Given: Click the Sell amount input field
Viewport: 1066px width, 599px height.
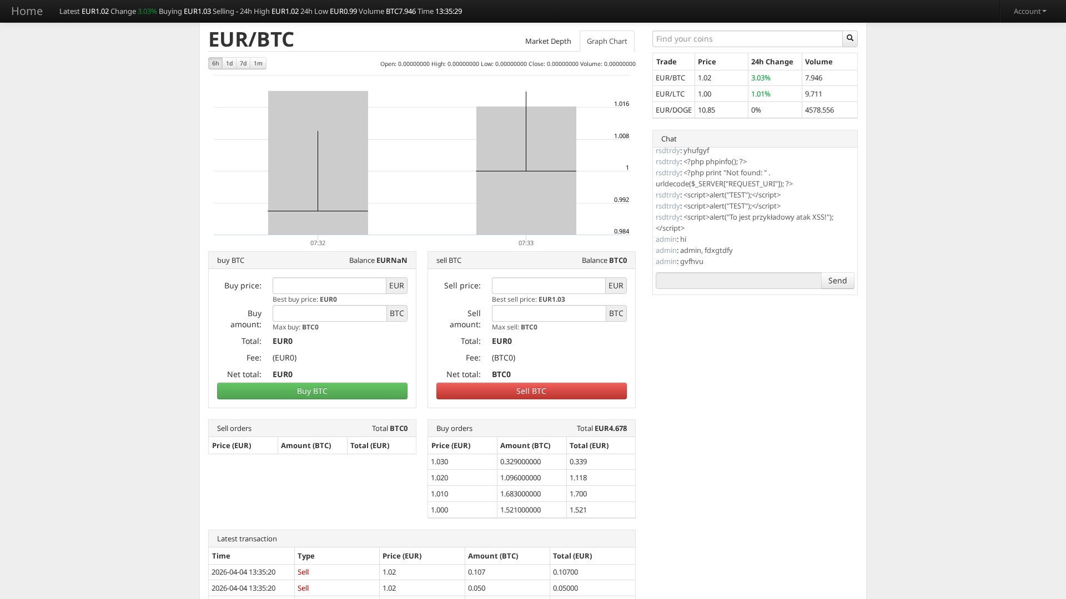Looking at the screenshot, I should click(x=548, y=313).
